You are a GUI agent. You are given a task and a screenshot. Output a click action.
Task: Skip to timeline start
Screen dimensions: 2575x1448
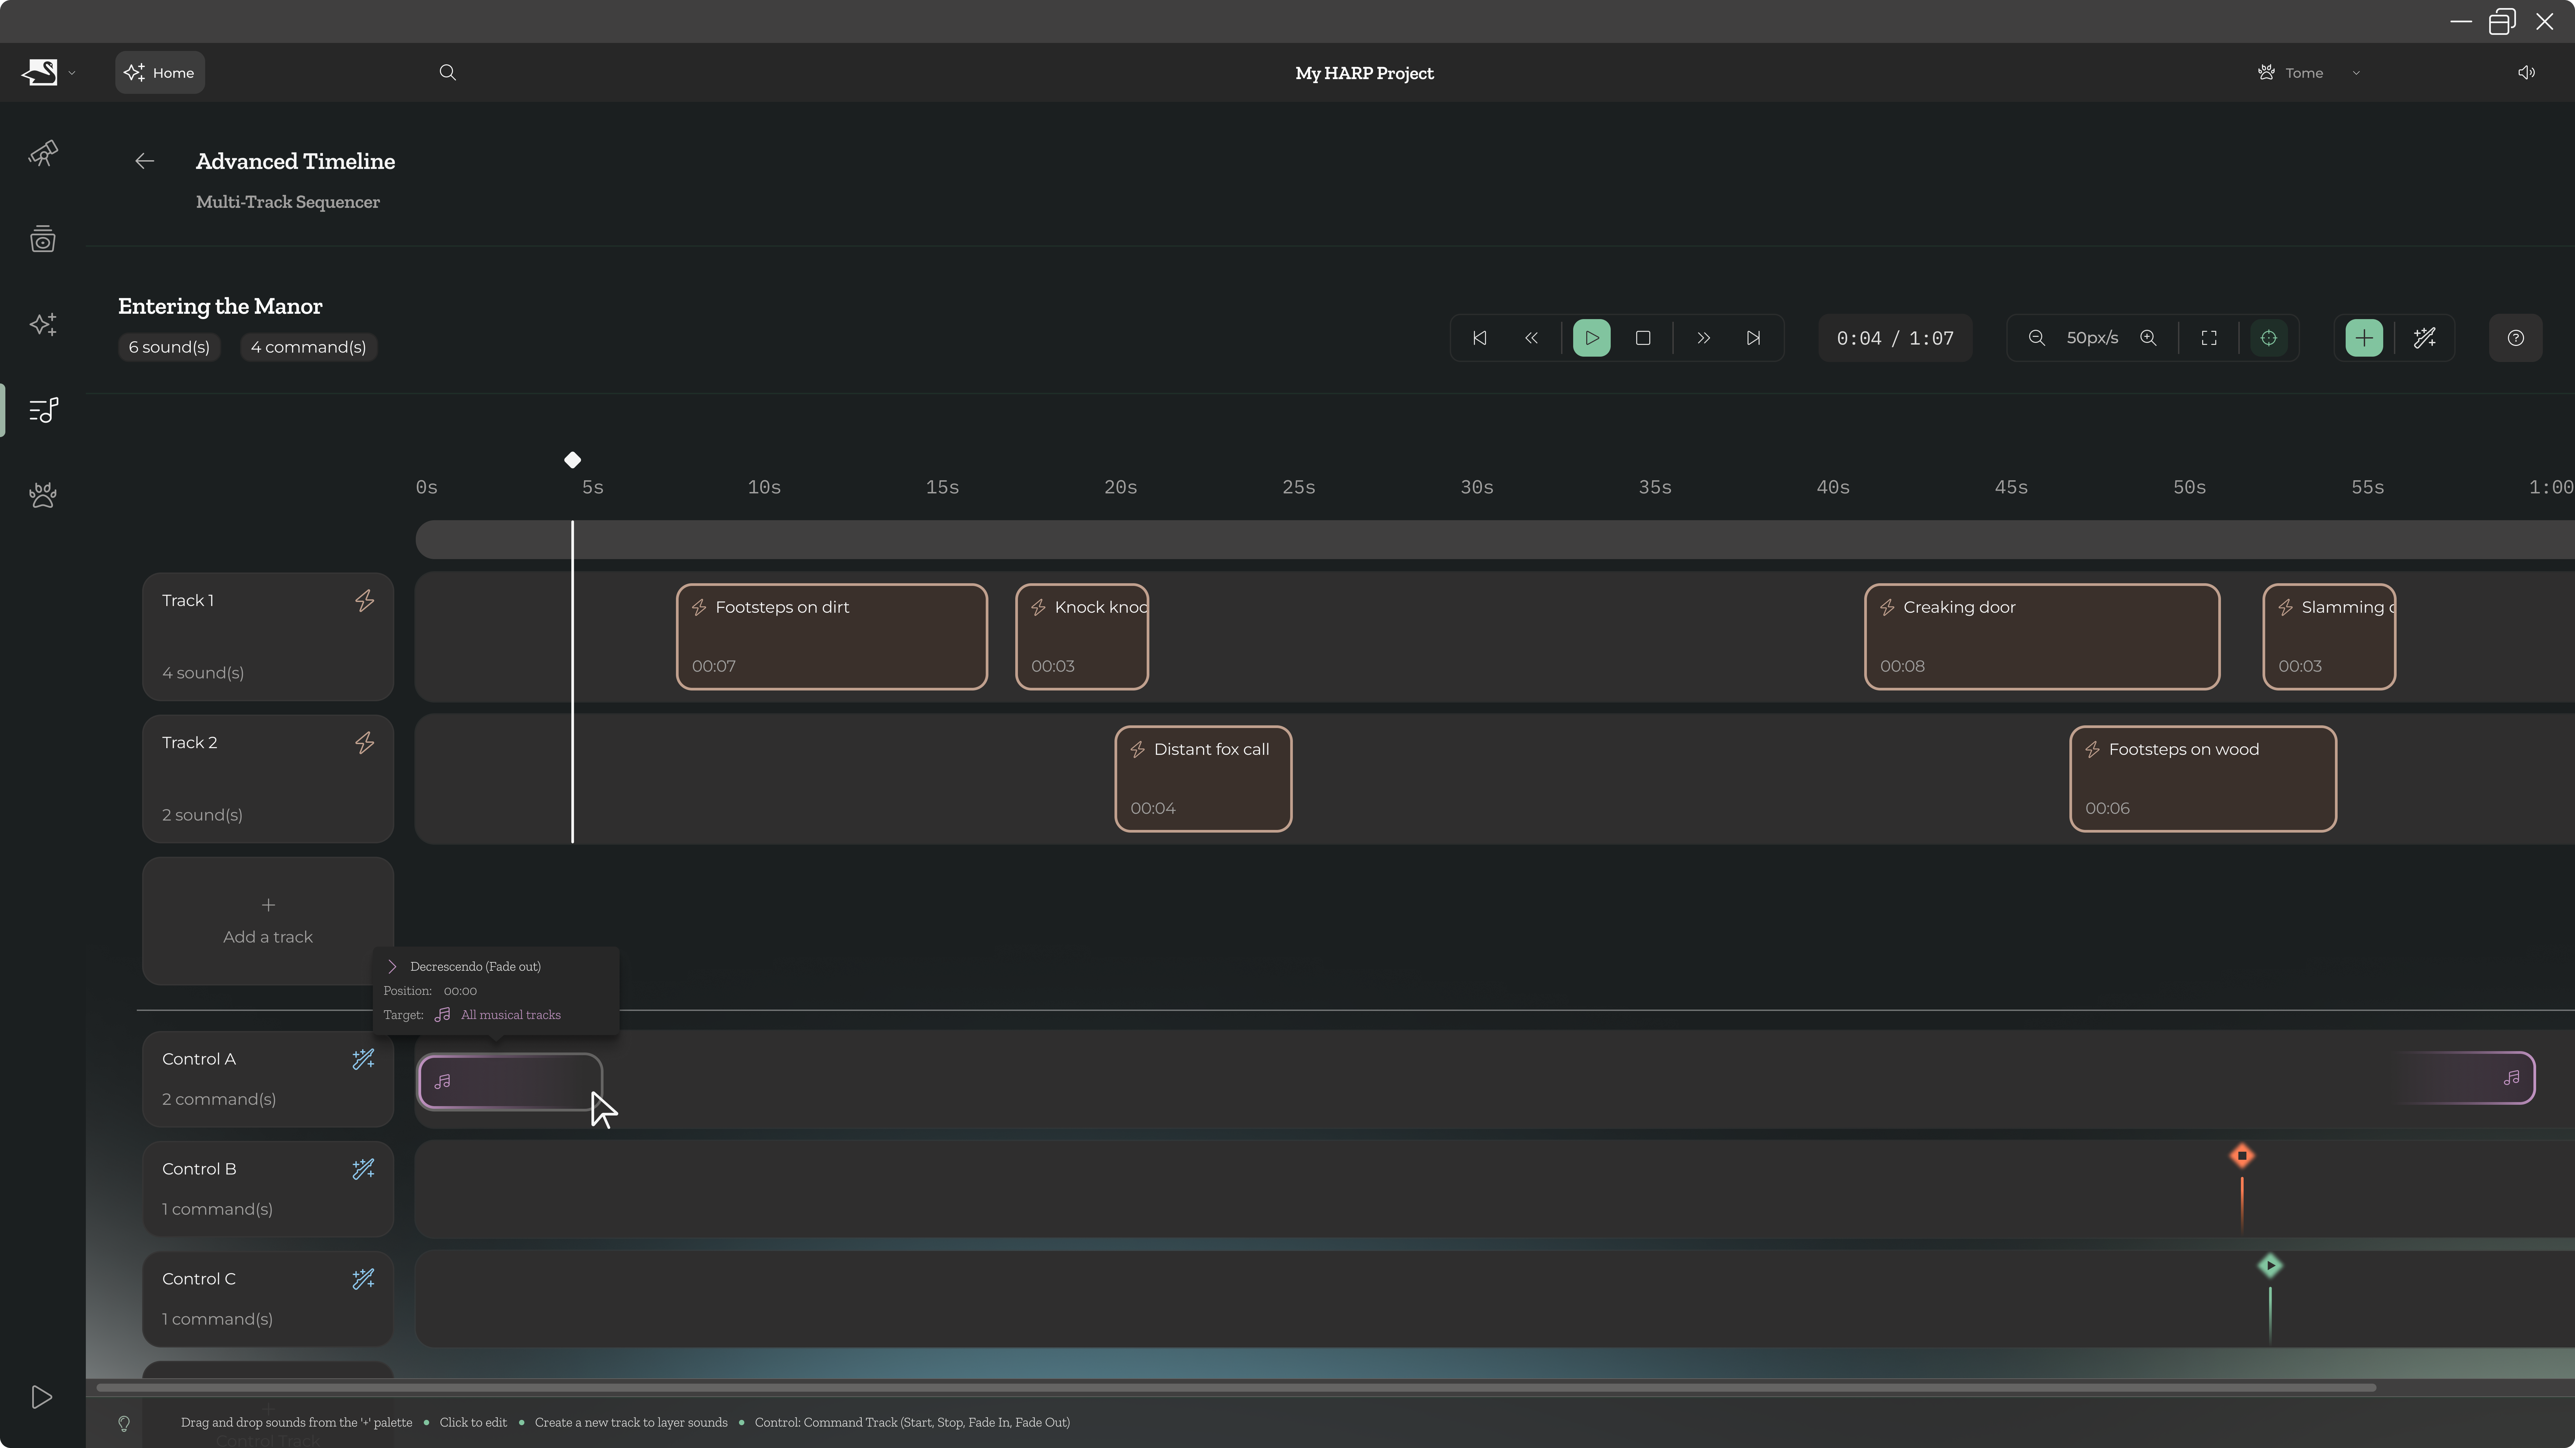coord(1479,338)
